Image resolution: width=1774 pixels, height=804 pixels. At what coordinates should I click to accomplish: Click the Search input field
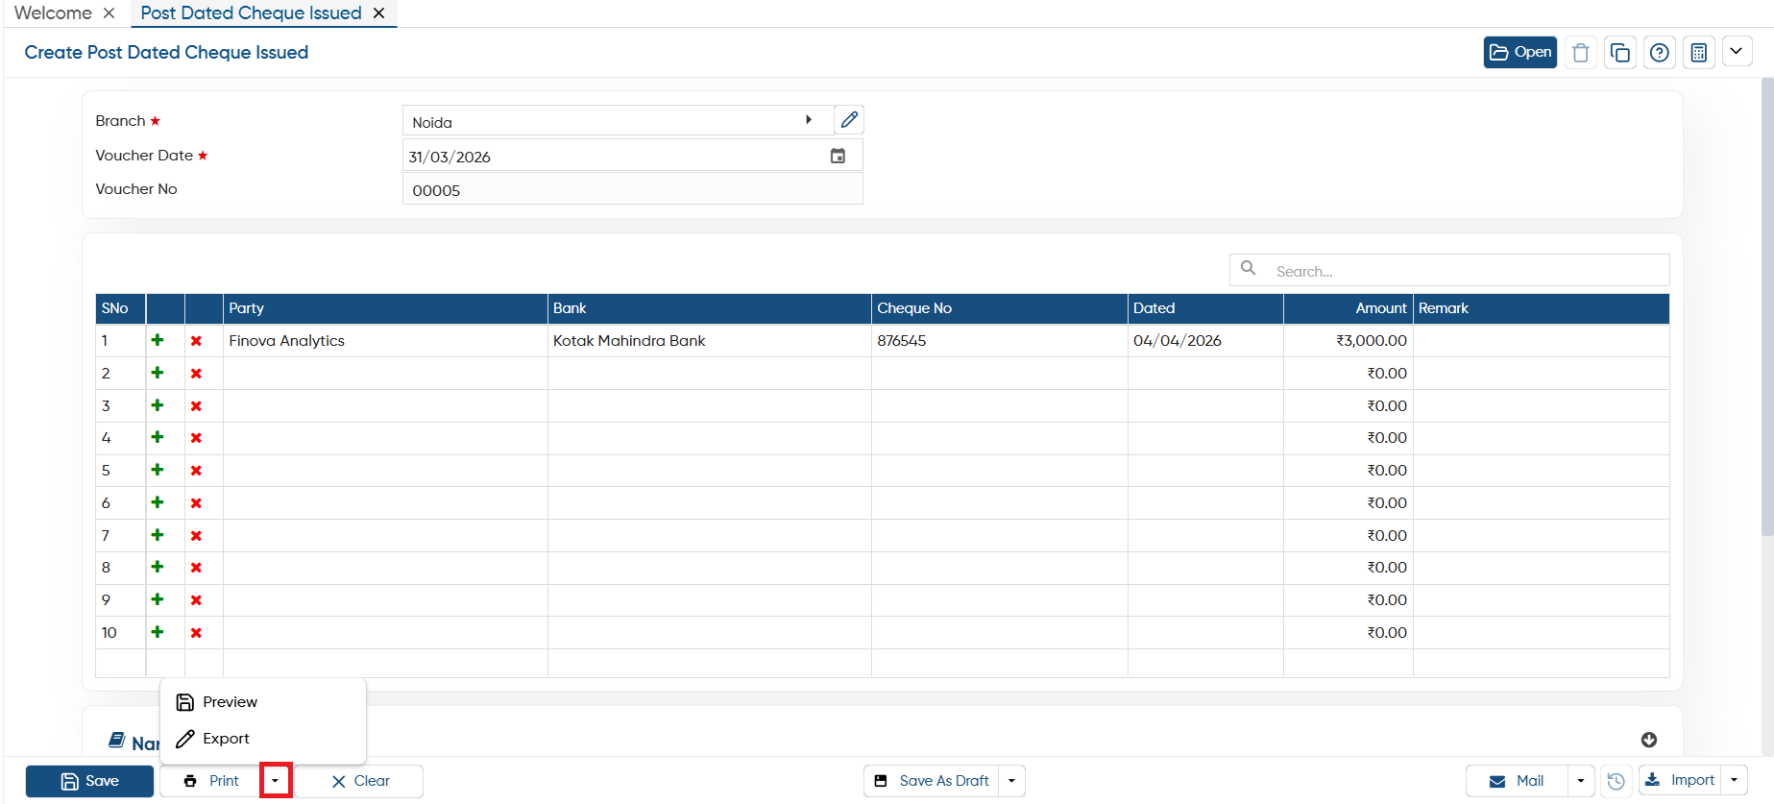click(x=1449, y=270)
